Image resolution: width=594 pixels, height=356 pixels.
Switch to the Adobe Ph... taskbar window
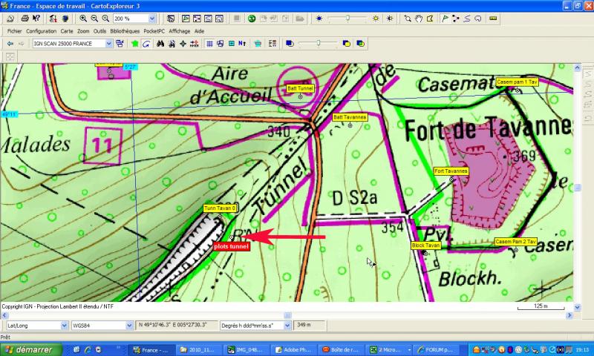(293, 350)
